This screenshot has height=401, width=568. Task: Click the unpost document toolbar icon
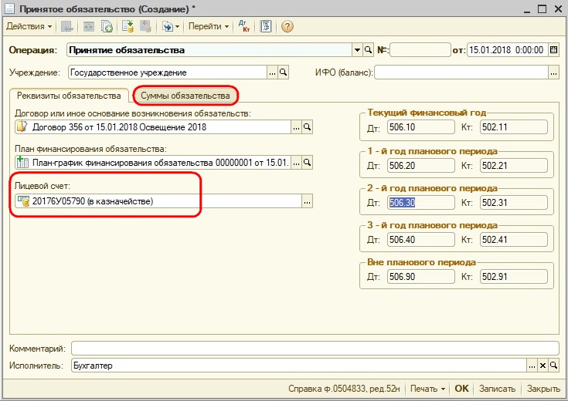click(145, 26)
